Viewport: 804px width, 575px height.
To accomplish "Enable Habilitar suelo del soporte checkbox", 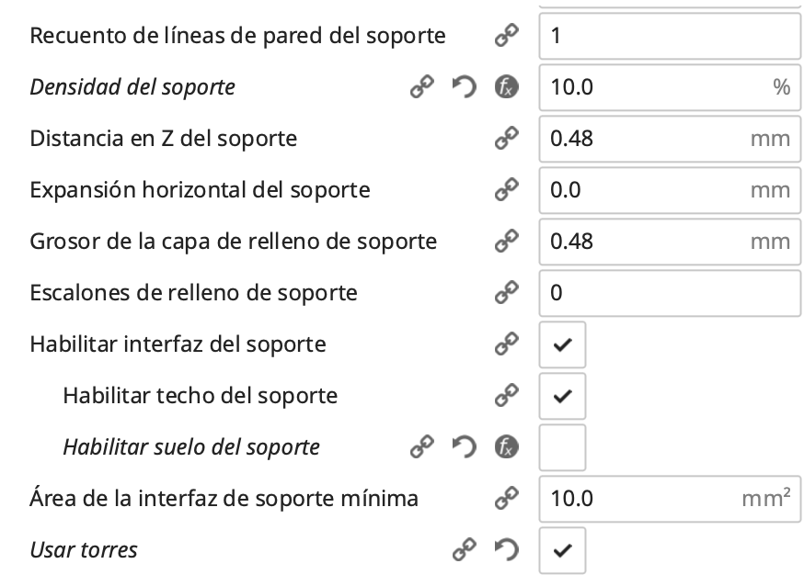I will [x=562, y=447].
